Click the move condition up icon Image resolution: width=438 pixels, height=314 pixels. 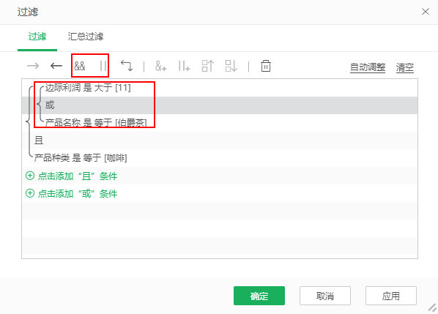(x=207, y=66)
